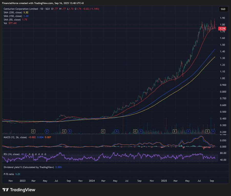Click the 0.200 price axis label

[x=223, y=132]
